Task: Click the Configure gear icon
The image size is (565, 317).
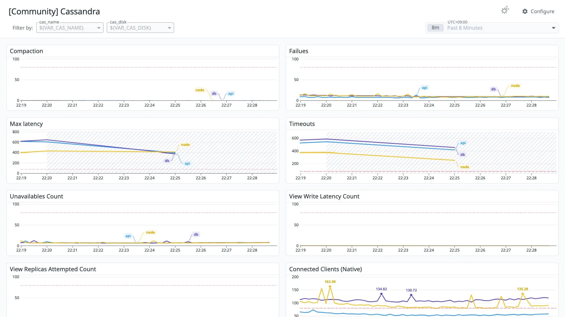Action: click(525, 11)
